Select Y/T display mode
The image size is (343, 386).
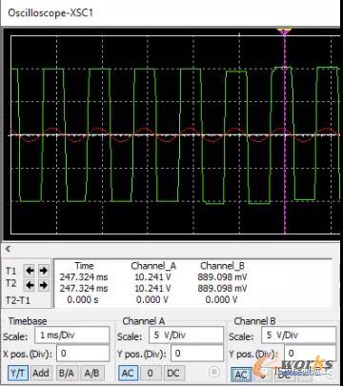click(18, 373)
